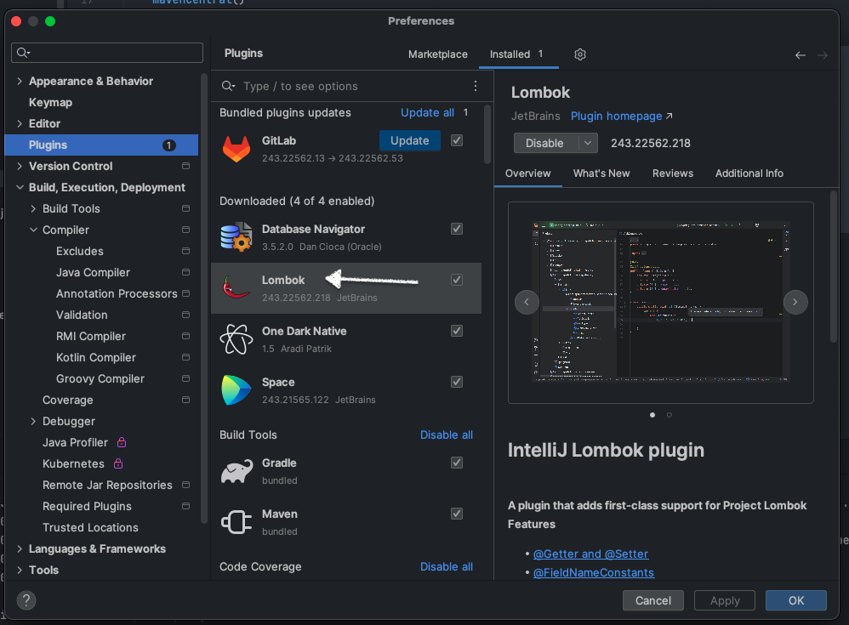Collapse Build, Execution, Deployment node

[20, 187]
